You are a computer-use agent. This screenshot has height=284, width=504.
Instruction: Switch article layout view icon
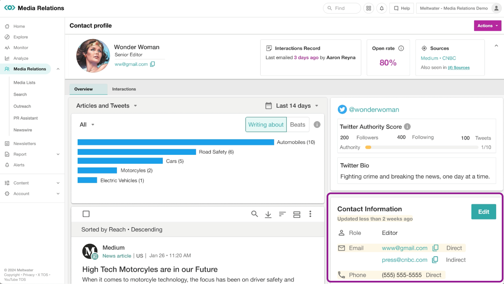pos(296,214)
